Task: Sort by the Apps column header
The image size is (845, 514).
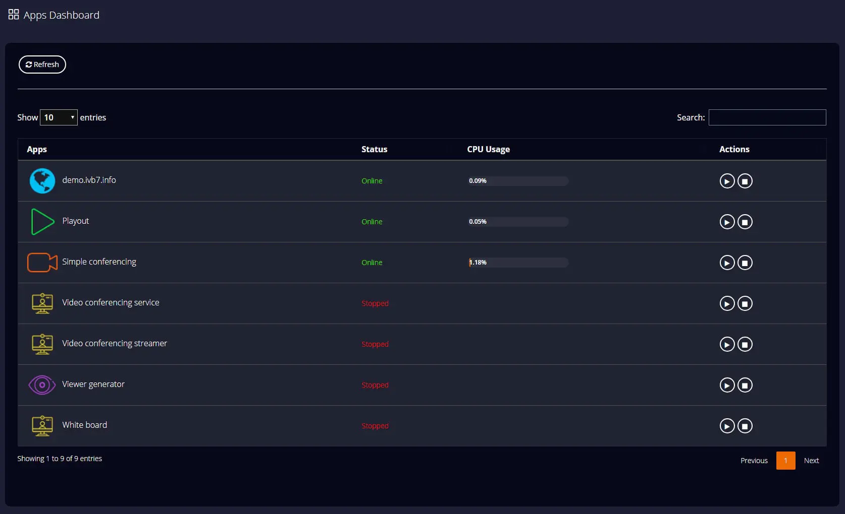Action: click(37, 149)
